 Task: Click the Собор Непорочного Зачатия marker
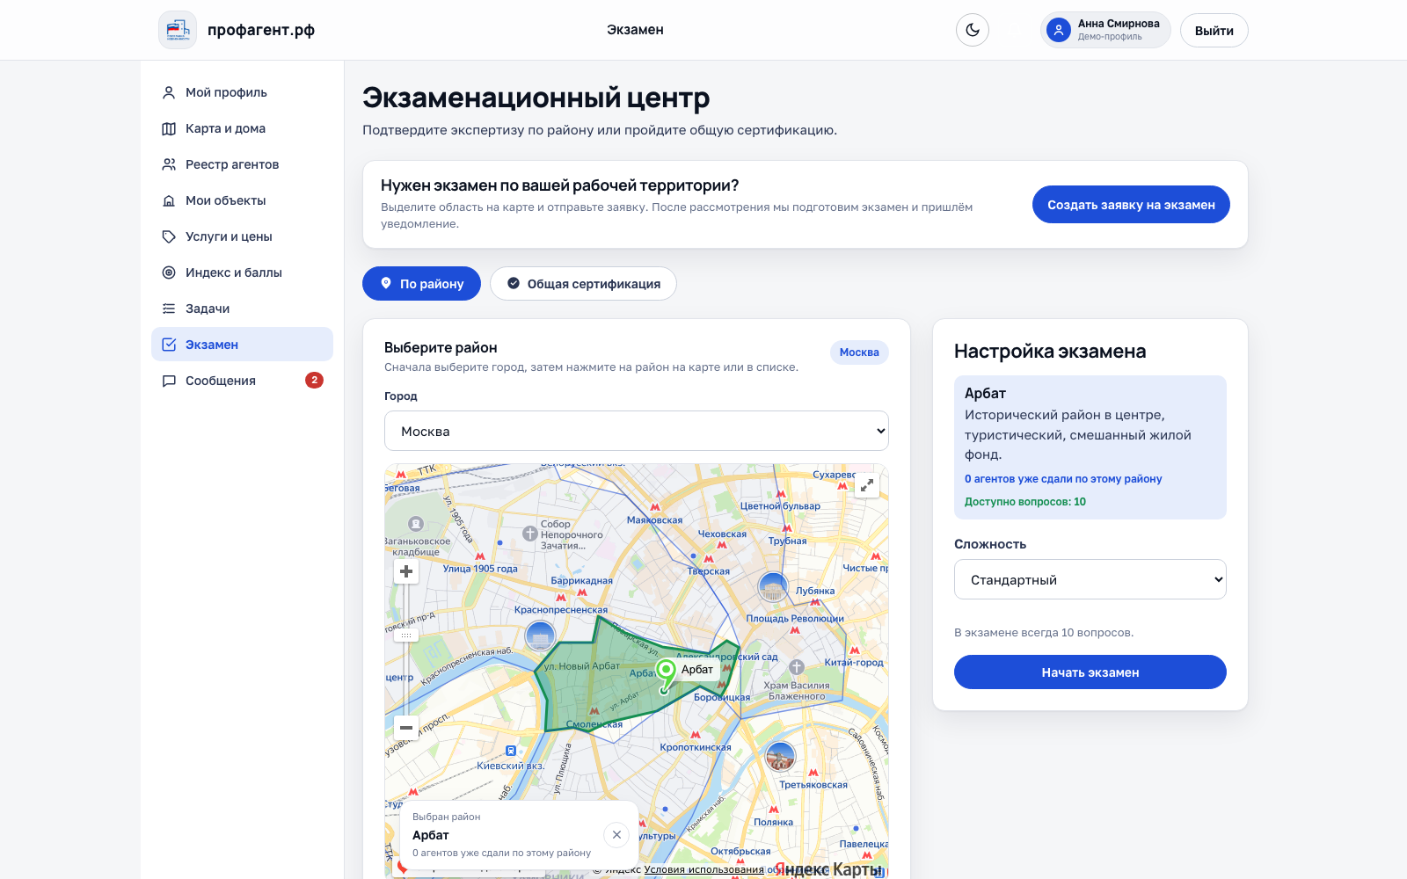tap(530, 534)
